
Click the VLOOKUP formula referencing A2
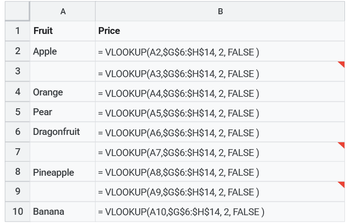[178, 52]
